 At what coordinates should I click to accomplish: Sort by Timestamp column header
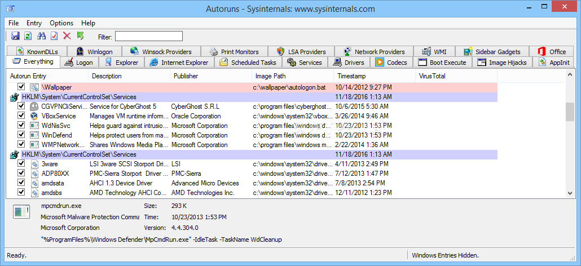[x=375, y=76]
